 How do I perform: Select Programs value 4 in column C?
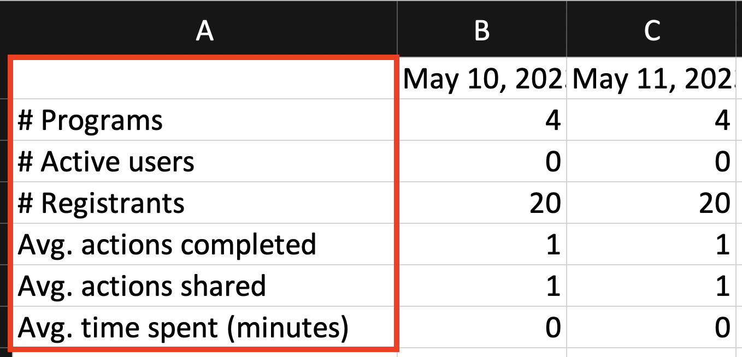(654, 120)
